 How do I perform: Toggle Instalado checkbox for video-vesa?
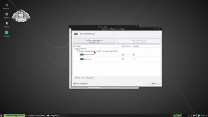coord(134,59)
